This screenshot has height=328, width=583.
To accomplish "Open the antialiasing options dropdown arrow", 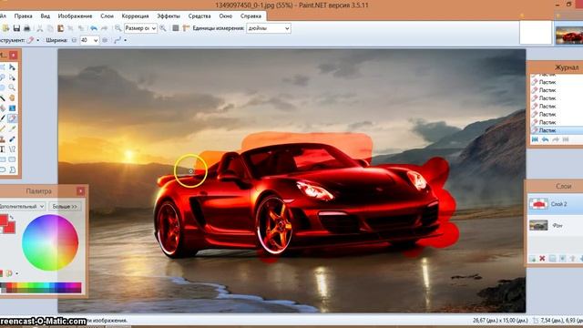I will (x=126, y=40).
